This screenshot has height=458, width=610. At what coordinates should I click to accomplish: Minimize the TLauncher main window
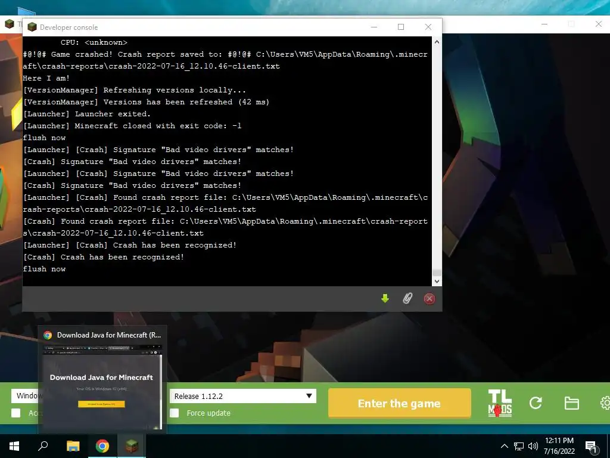(x=544, y=24)
